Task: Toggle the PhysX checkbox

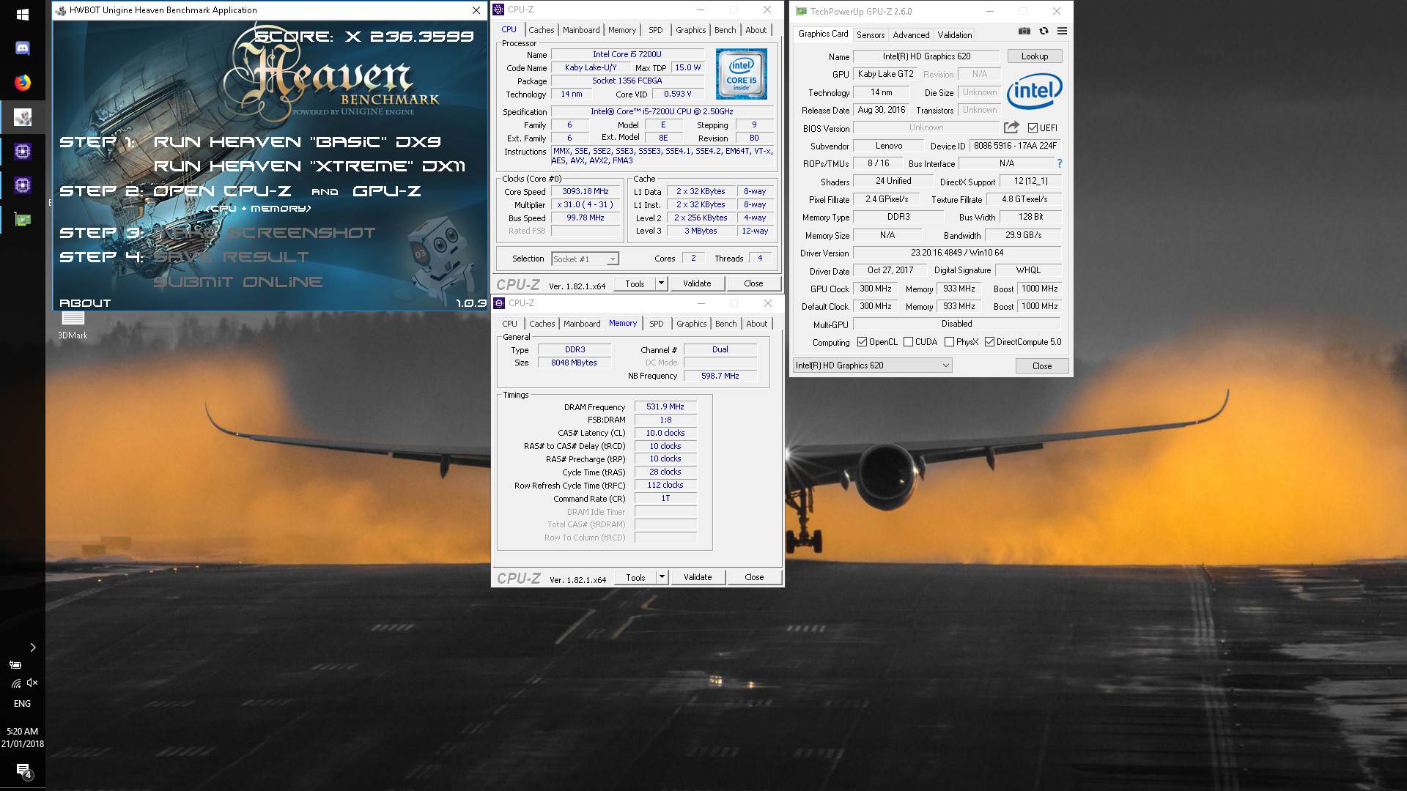Action: pyautogui.click(x=949, y=342)
